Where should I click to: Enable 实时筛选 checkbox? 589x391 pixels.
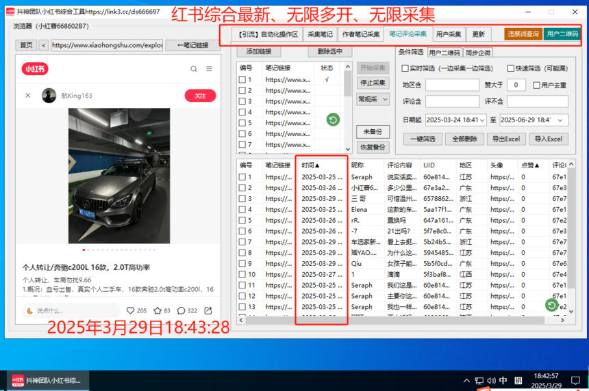click(405, 68)
